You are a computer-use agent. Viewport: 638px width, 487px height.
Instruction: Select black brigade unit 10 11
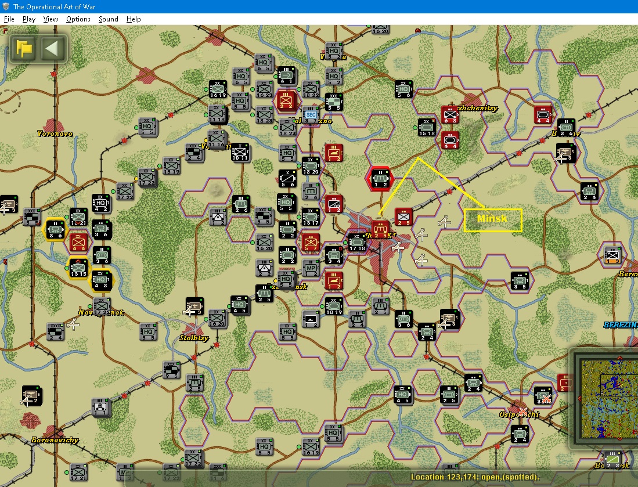(240, 152)
